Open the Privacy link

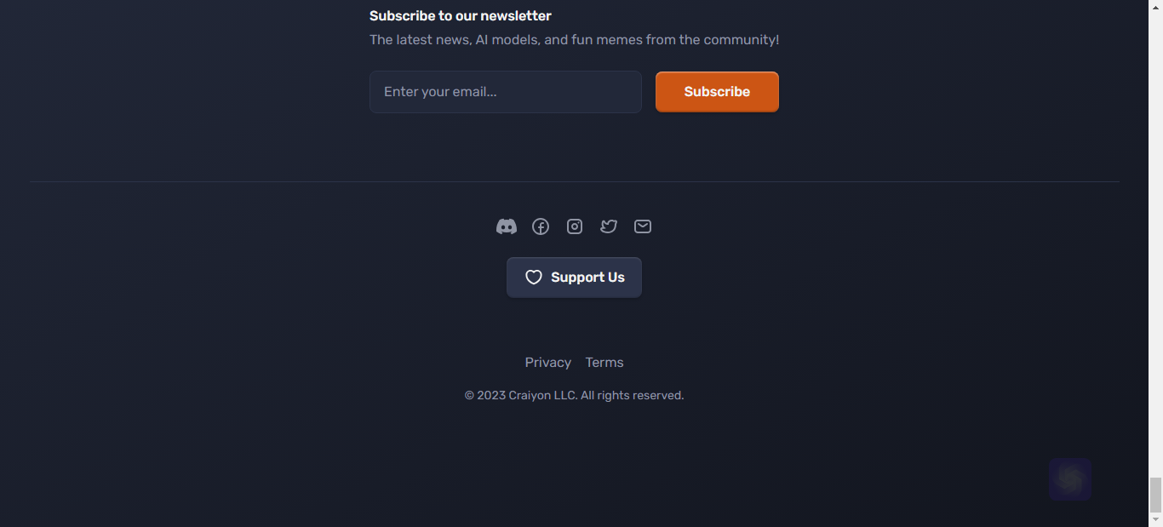548,363
